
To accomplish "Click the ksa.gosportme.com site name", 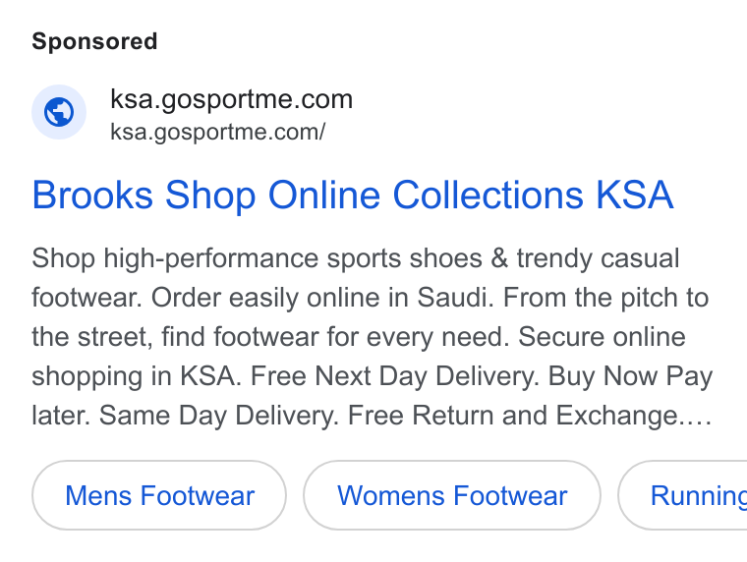I will coord(232,99).
